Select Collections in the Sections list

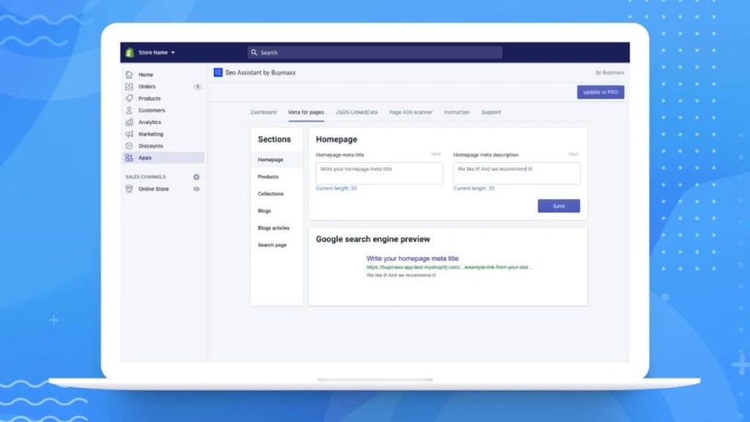[270, 194]
